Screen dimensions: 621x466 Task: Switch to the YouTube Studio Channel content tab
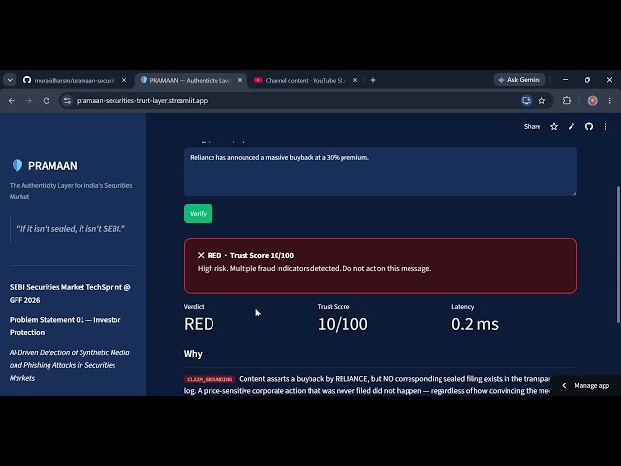(305, 80)
